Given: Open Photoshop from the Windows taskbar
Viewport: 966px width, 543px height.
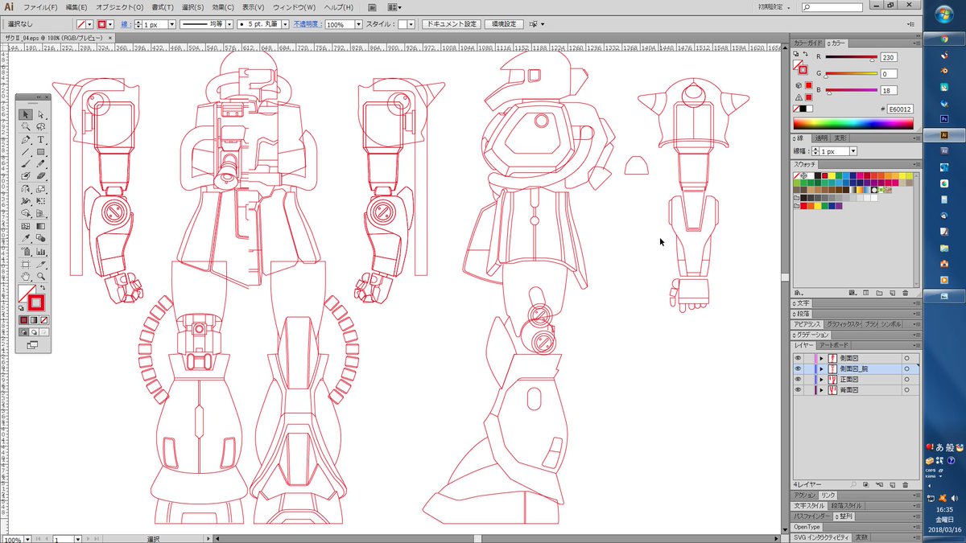Looking at the screenshot, I should click(x=944, y=119).
